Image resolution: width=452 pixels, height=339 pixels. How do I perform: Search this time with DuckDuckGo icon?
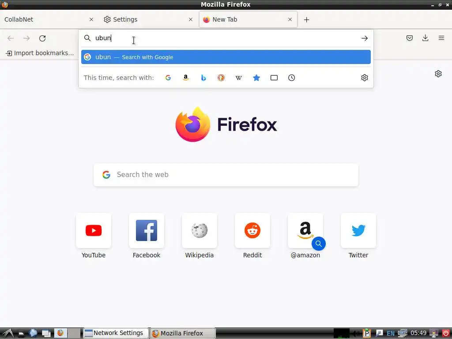coord(221,78)
